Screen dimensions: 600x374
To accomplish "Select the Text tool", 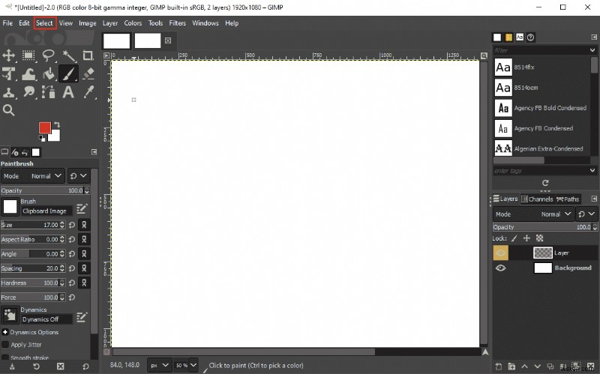I will point(68,92).
